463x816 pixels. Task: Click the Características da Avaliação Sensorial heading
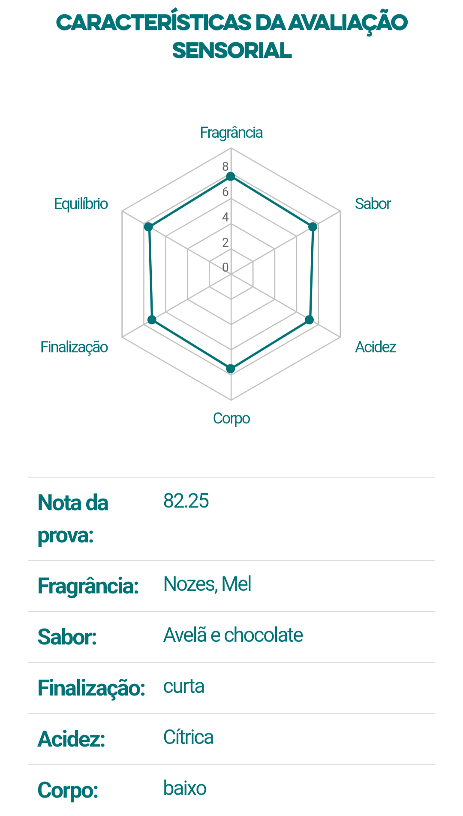pyautogui.click(x=231, y=36)
